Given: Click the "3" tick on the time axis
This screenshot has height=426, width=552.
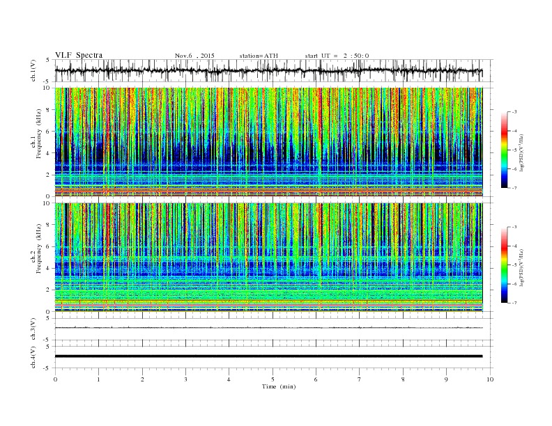Looking at the screenshot, I should (185, 379).
